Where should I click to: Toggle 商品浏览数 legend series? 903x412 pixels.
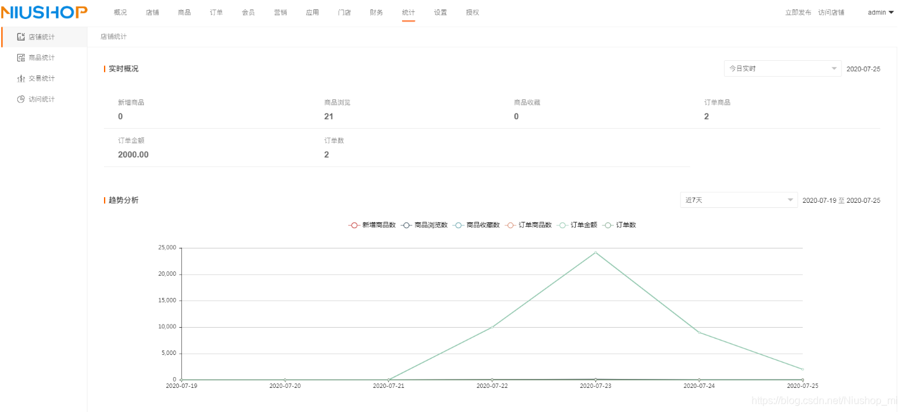425,225
